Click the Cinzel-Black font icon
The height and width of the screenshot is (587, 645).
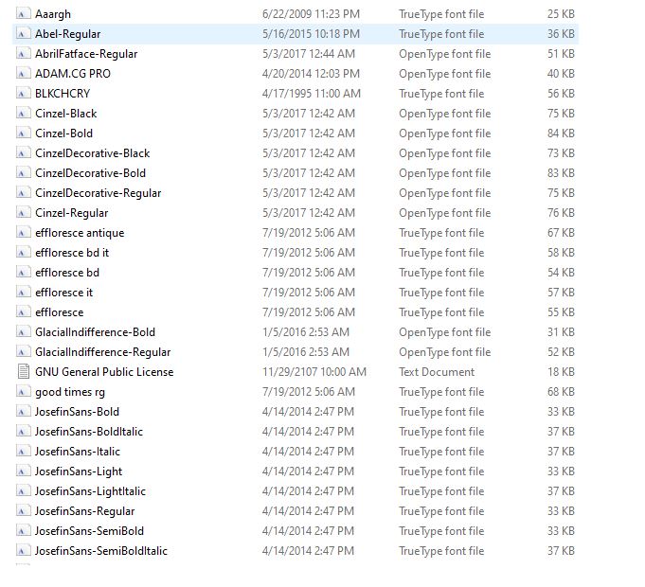[24, 114]
